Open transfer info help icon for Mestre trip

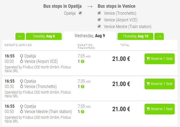pos(82,111)
